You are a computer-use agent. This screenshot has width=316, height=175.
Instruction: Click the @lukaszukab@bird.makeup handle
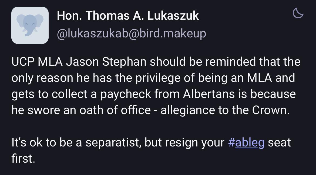tap(131, 33)
